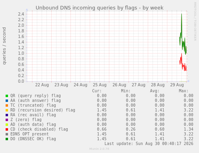Click the 'Avg:' column header

(x=155, y=91)
